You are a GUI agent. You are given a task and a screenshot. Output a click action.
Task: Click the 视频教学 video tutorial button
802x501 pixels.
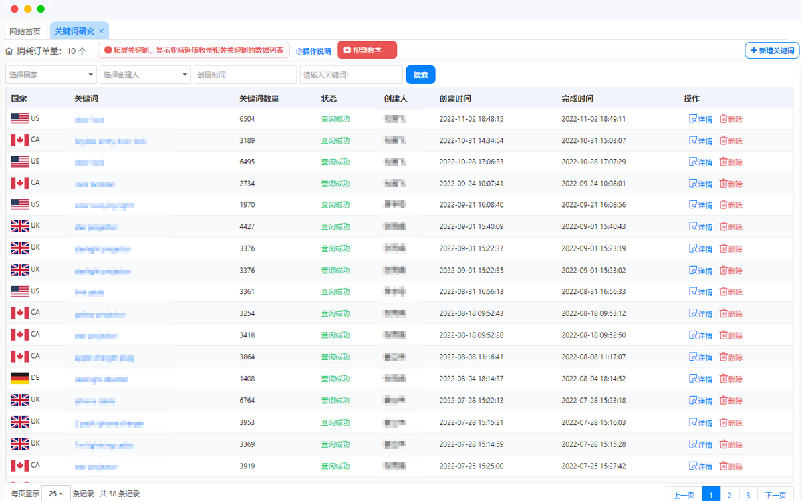(366, 50)
